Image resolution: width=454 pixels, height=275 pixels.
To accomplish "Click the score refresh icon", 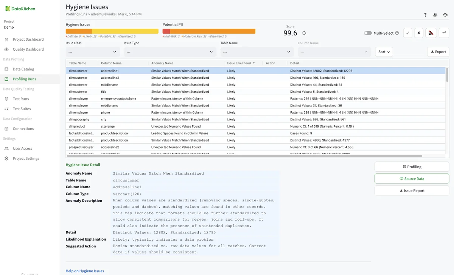I will [x=304, y=33].
